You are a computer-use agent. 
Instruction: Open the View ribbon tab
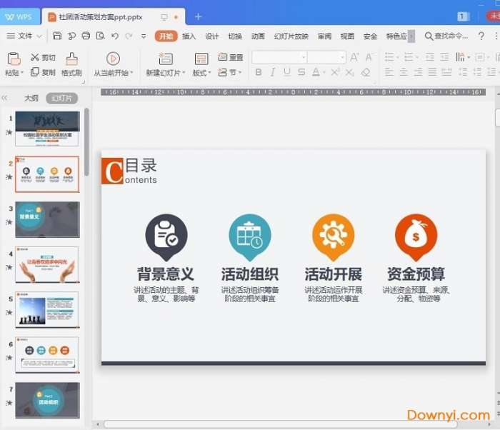(x=347, y=36)
